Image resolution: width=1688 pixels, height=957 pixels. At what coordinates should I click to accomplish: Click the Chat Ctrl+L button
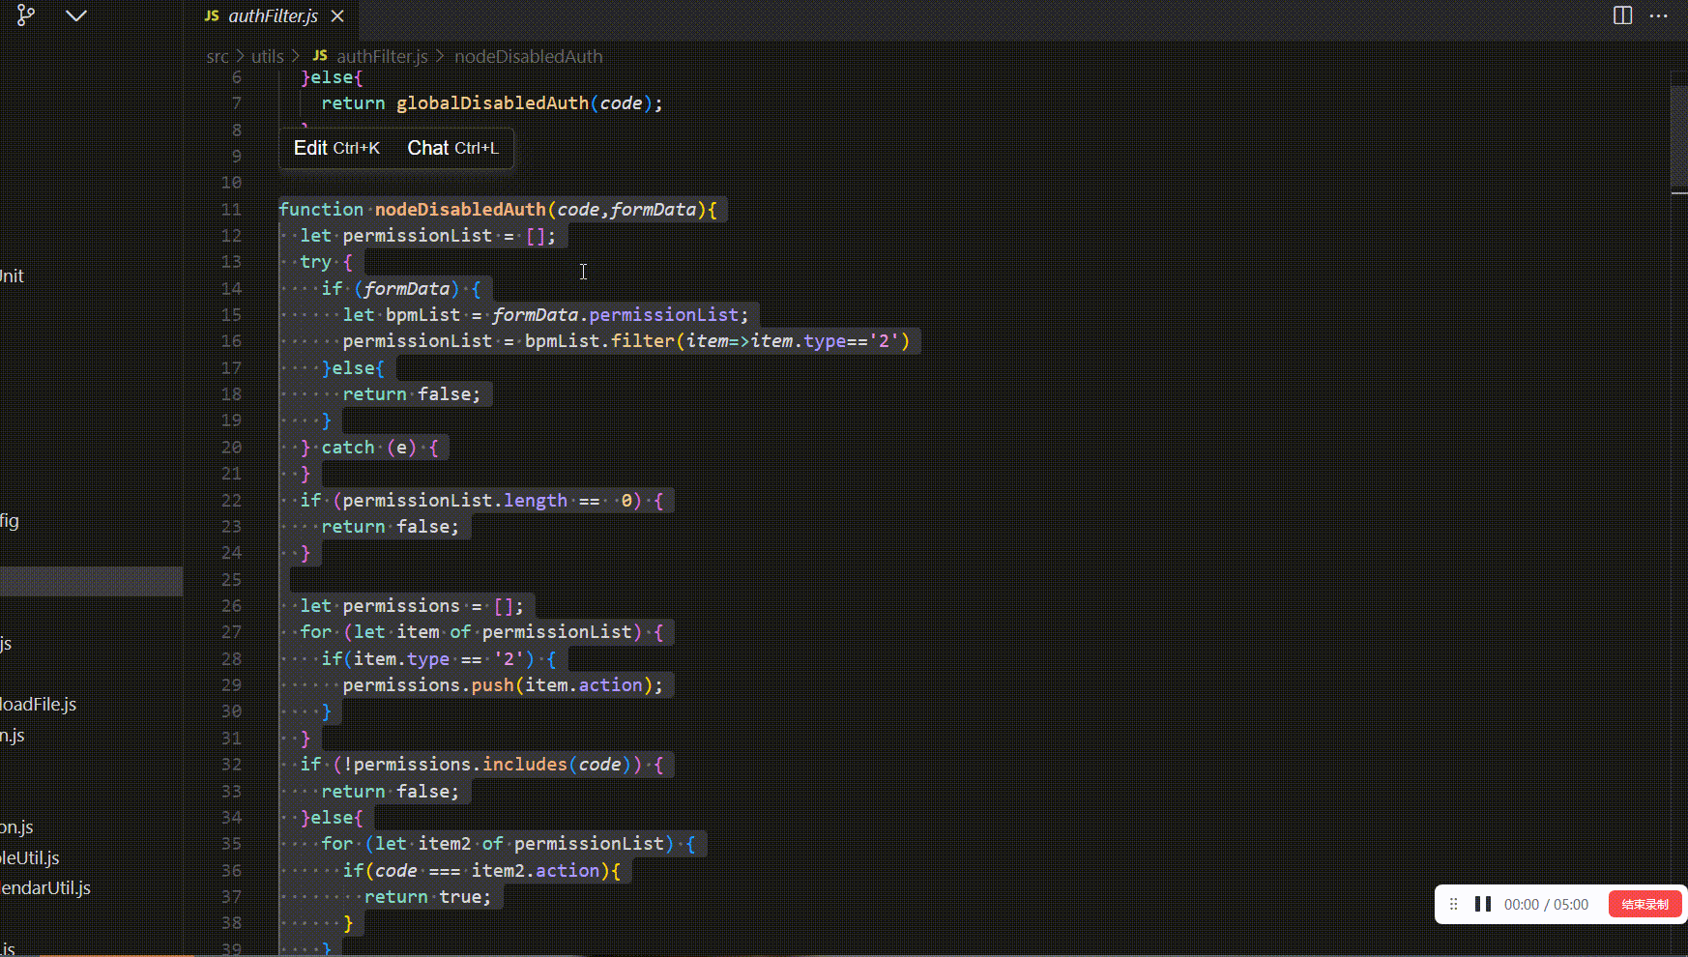[x=452, y=148]
